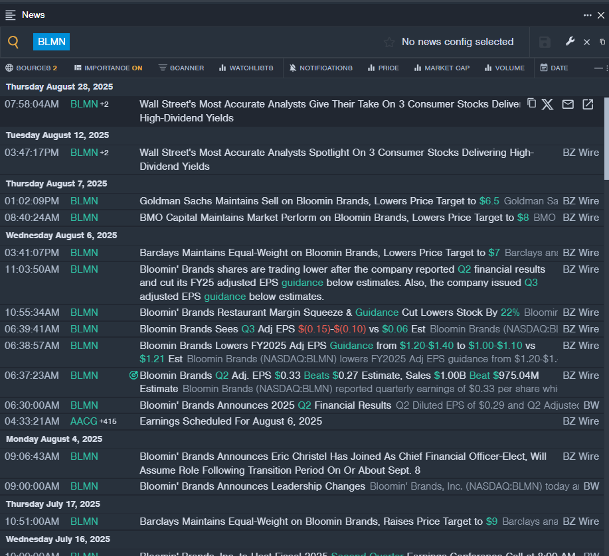Favorite the news config with star

pyautogui.click(x=389, y=42)
